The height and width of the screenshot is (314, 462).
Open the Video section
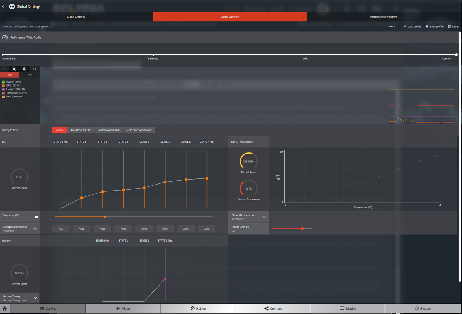123,309
